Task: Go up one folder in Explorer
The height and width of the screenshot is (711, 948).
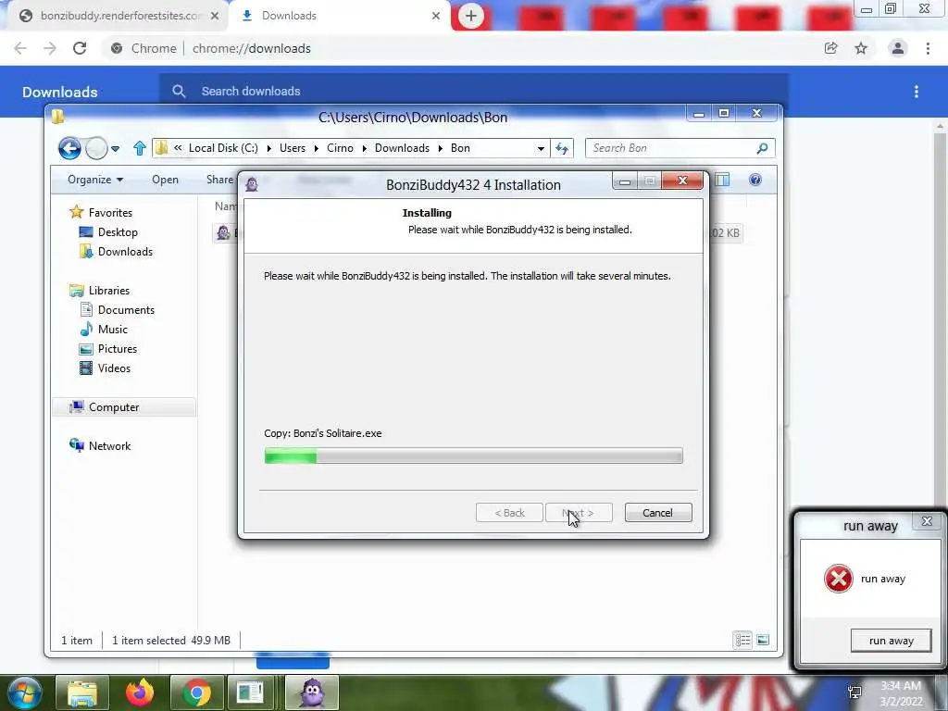Action: [140, 148]
